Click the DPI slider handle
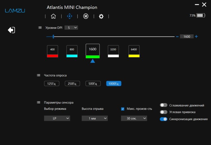211x145 pixels. pos(53,37)
